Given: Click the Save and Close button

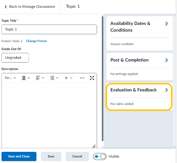Looking at the screenshot, I should coord(19,156).
